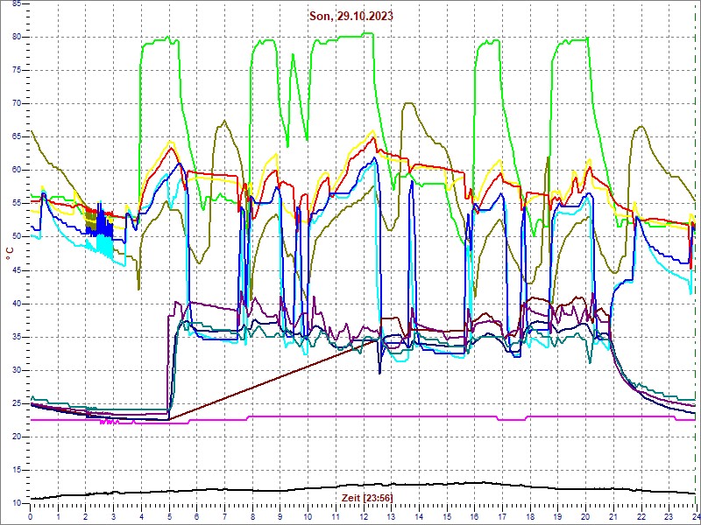The width and height of the screenshot is (701, 525).
Task: Select the 60 tick on temperature axis
Action: coord(16,170)
